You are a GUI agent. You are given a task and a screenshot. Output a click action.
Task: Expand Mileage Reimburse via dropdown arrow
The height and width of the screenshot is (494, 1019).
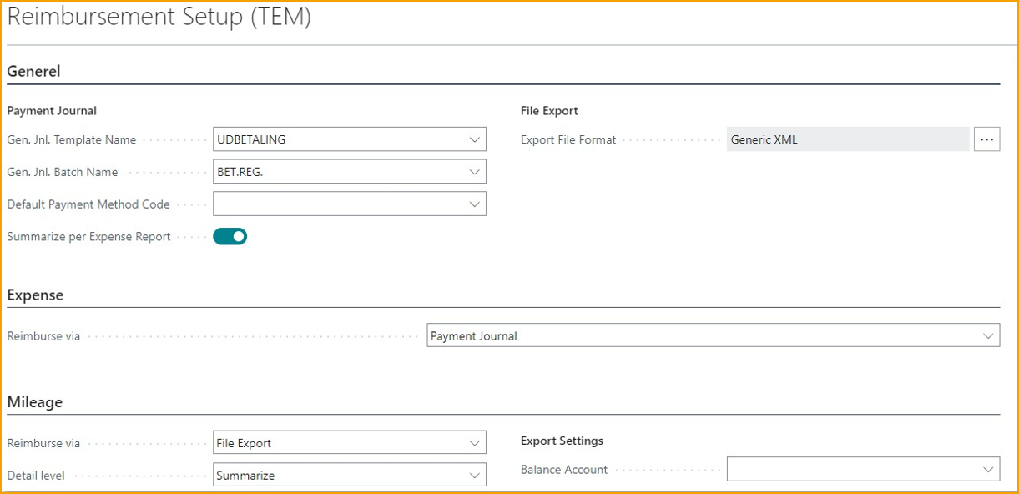[474, 443]
